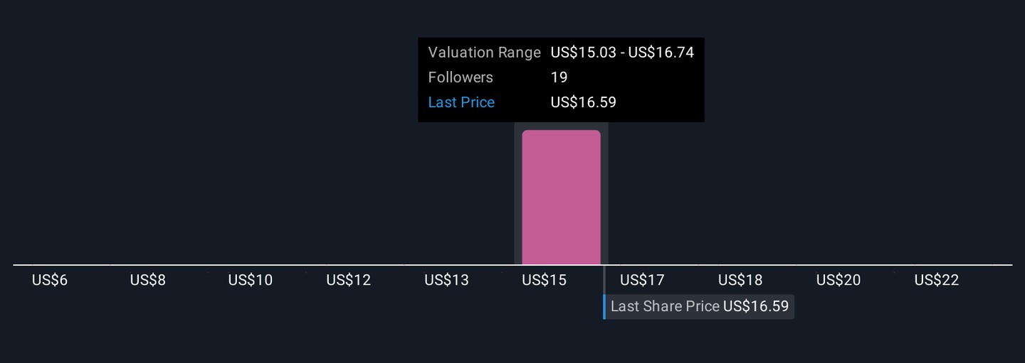Click the Valuation Range label in tooltip

click(x=485, y=53)
